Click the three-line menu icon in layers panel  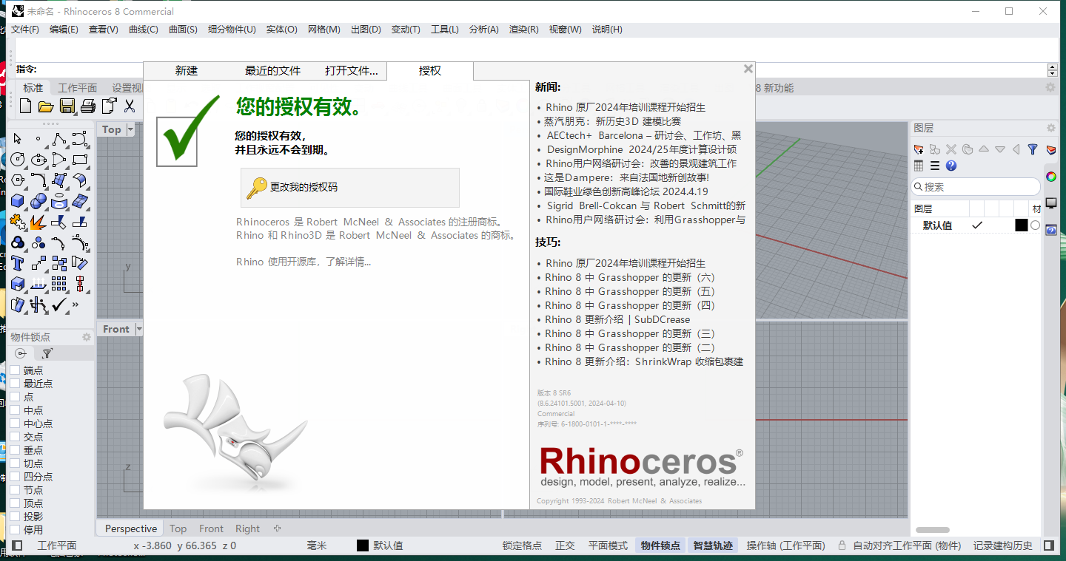pyautogui.click(x=935, y=166)
